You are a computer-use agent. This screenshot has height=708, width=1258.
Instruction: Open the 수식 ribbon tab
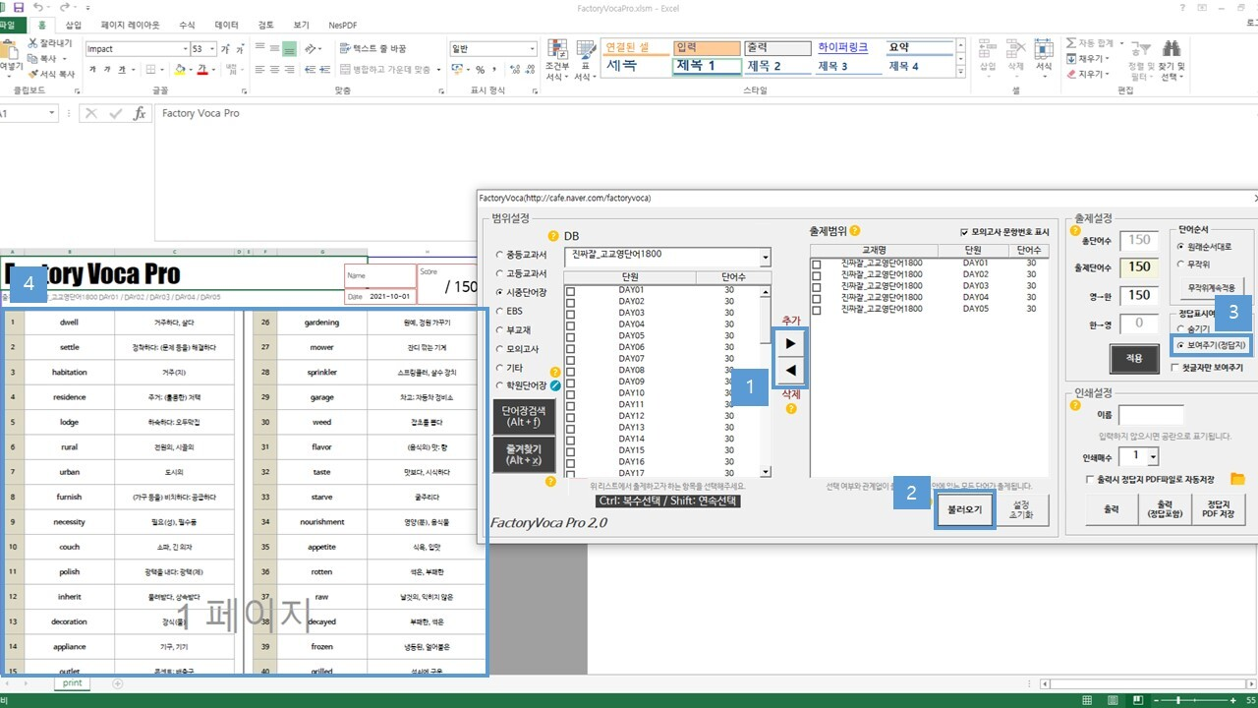click(187, 25)
